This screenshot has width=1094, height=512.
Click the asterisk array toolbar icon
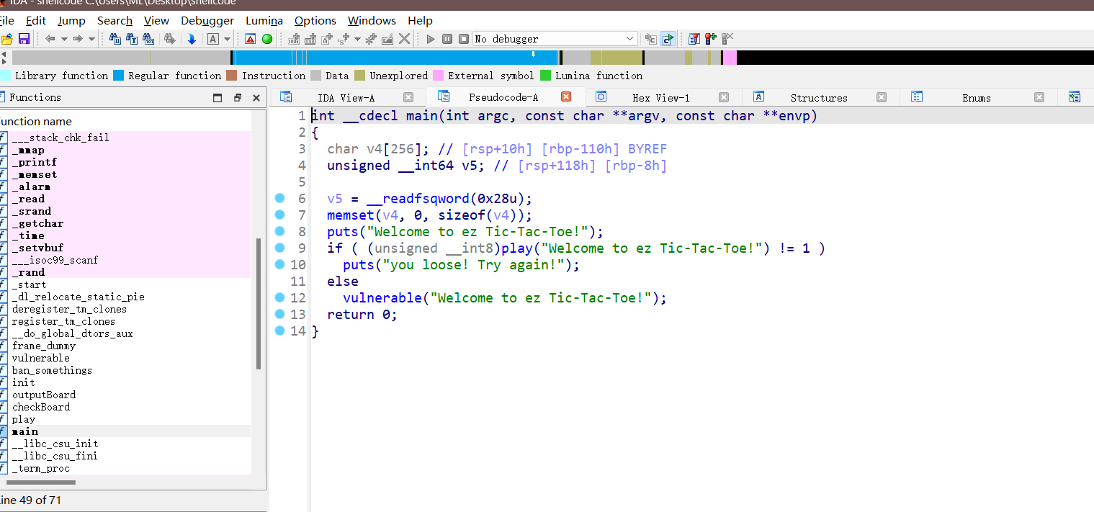coord(371,39)
